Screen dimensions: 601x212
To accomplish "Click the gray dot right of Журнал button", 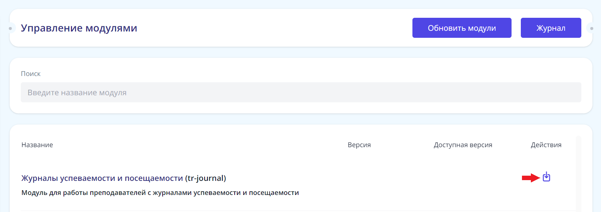I will (591, 28).
